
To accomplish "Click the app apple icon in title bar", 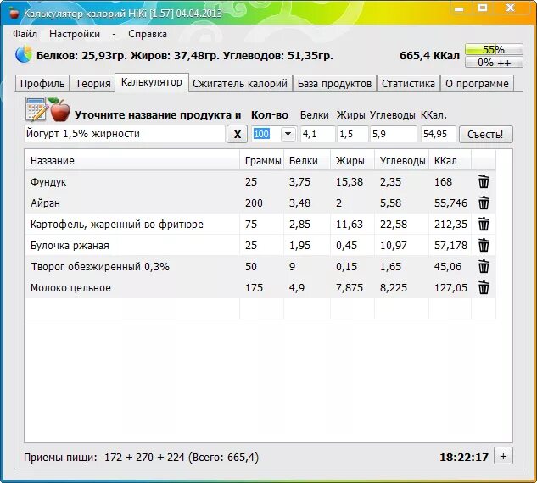I will [14, 13].
